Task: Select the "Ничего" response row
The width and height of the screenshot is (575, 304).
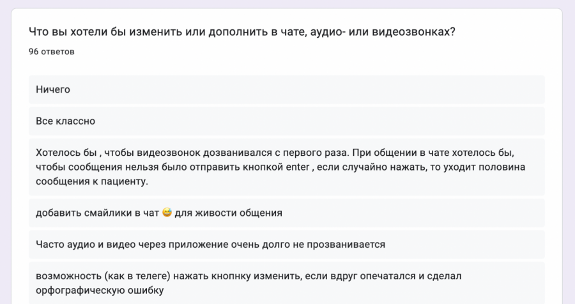Action: (287, 89)
